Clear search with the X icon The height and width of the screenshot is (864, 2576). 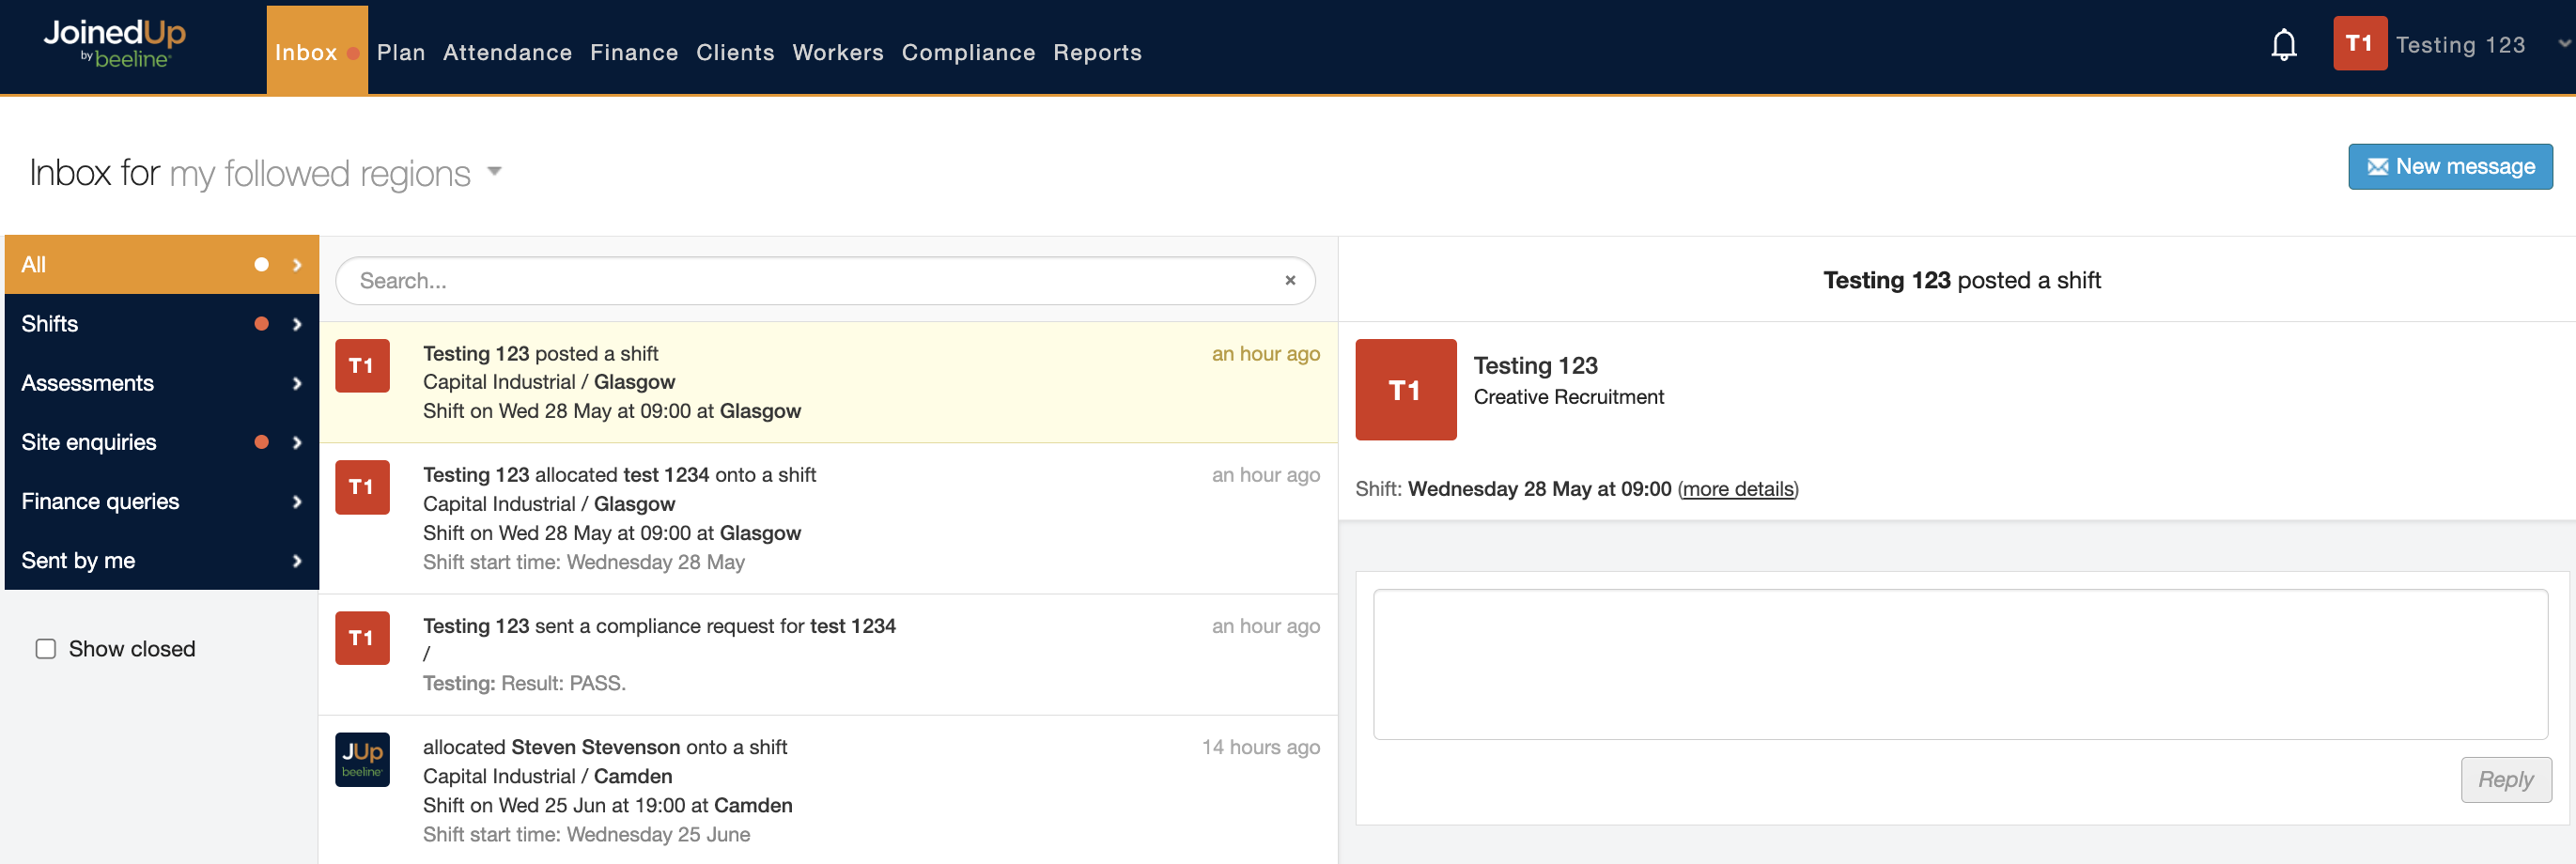[x=1290, y=281]
